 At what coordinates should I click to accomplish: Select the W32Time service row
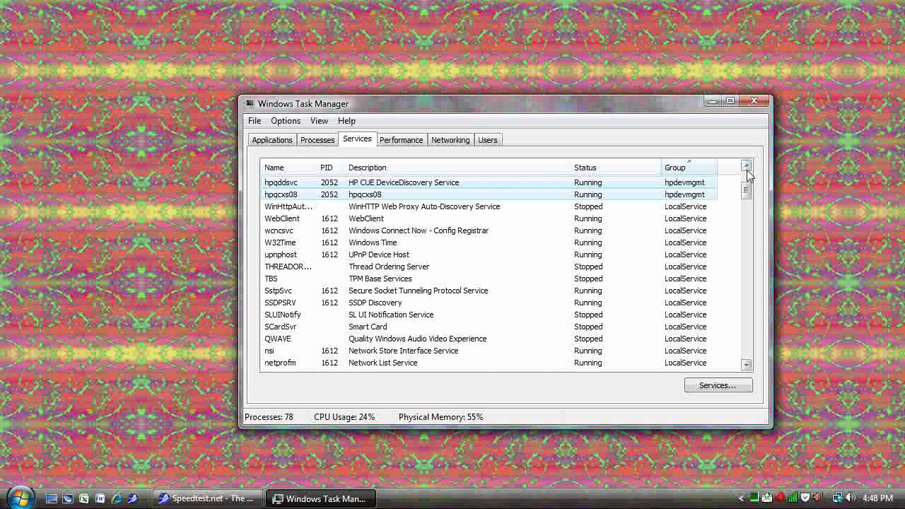coord(489,242)
